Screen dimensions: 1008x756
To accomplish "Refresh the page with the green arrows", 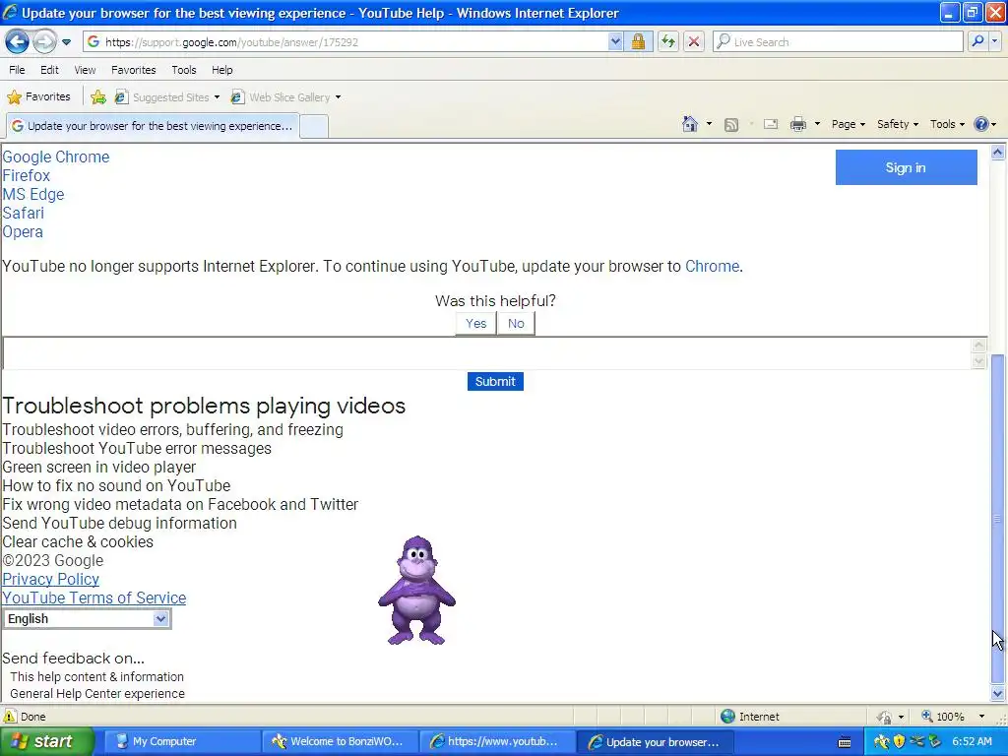I will 668,41.
